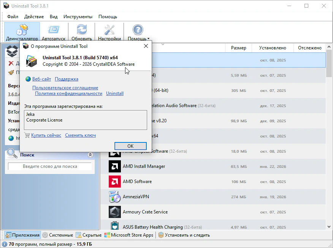Viewport: 333px width, 248px height.
Task: Collapse the Поиск panel chevron
Action: [x=90, y=155]
